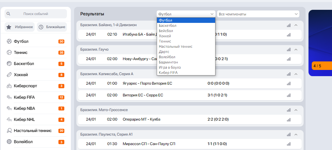Click match text Операрио МТ - Куяба
Viewport: 332px width, 150px height.
pyautogui.click(x=141, y=120)
